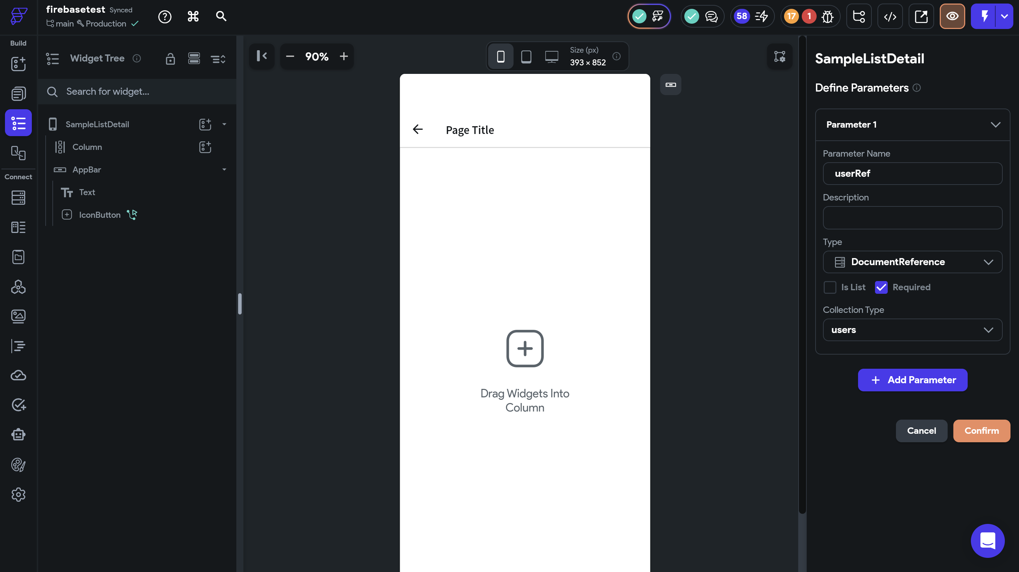Viewport: 1019px width, 572px height.
Task: Open the branching menu icon in toolbar
Action: coord(858,16)
